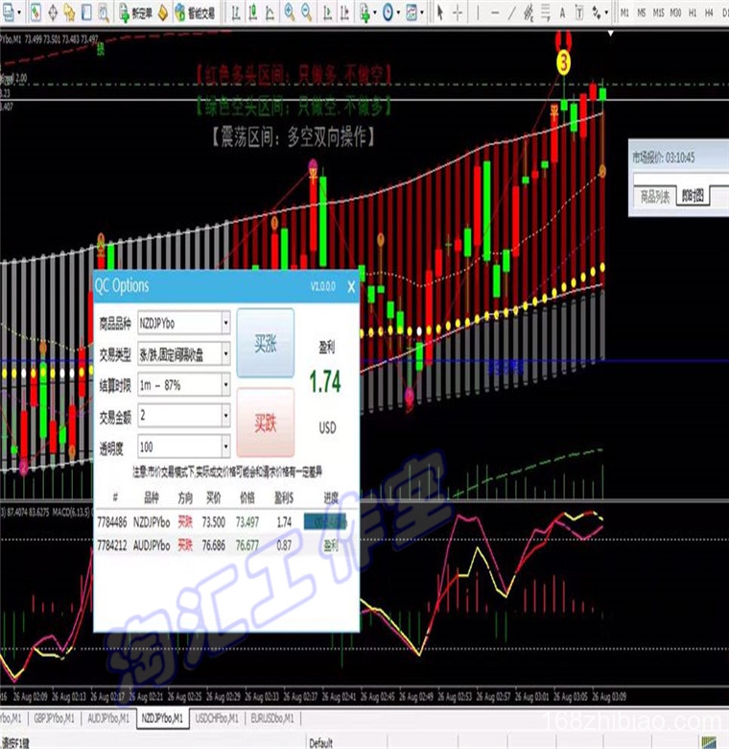Open 结算时限 expiry dropdown 1m – 87%
This screenshot has height=749, width=729.
[x=183, y=384]
